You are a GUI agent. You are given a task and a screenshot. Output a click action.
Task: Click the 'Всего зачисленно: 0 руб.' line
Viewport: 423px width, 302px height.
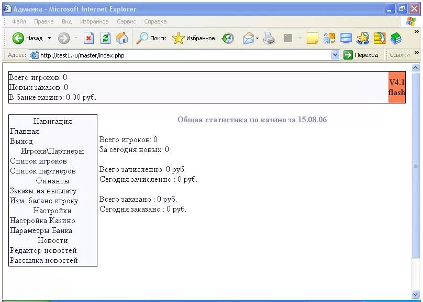pos(142,169)
